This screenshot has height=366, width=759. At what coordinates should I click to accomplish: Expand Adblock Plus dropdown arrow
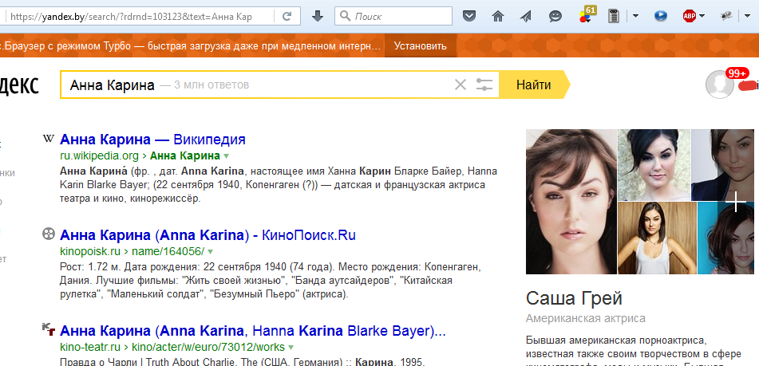[x=702, y=17]
